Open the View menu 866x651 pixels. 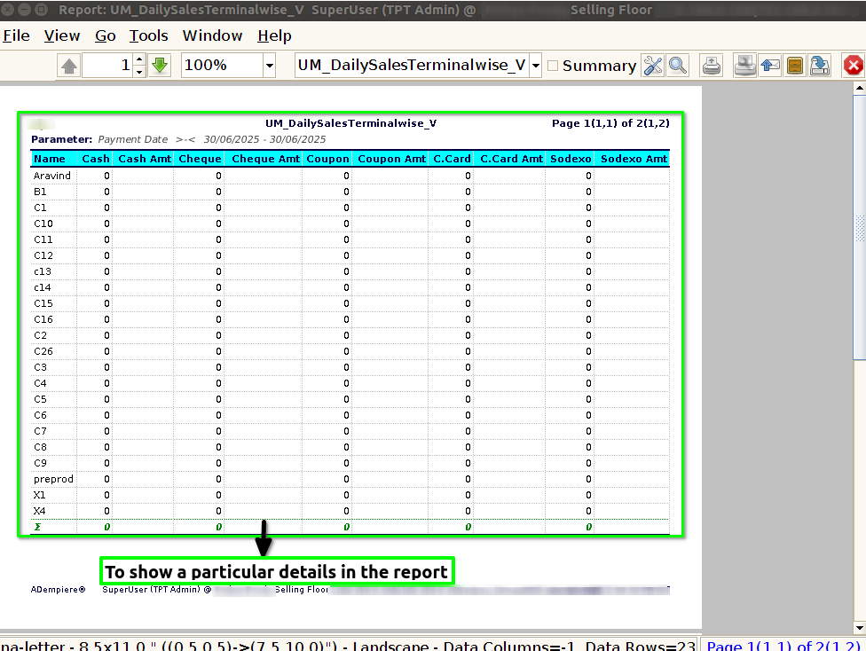tap(62, 35)
